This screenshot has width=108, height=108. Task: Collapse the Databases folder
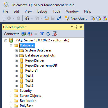[x=11, y=46]
